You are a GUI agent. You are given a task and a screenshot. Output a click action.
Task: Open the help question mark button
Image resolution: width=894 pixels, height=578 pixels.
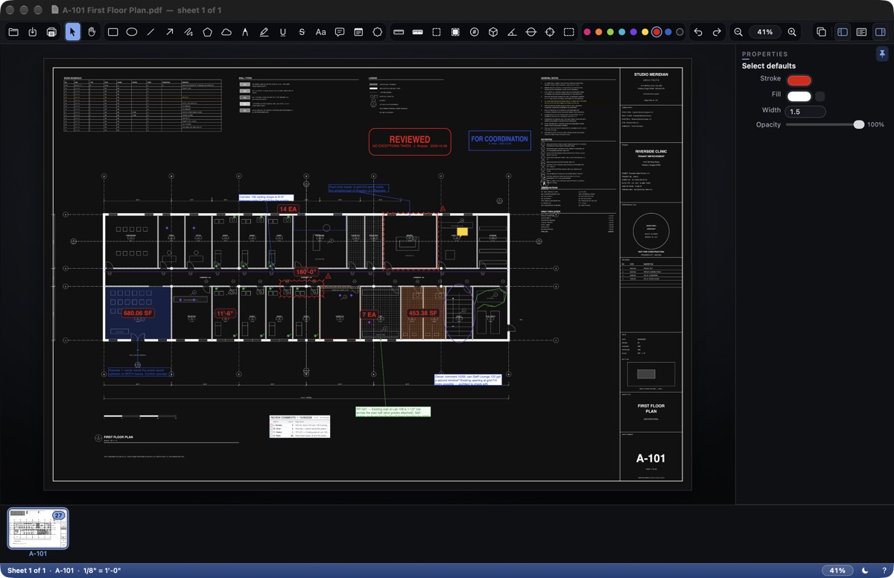click(x=884, y=571)
